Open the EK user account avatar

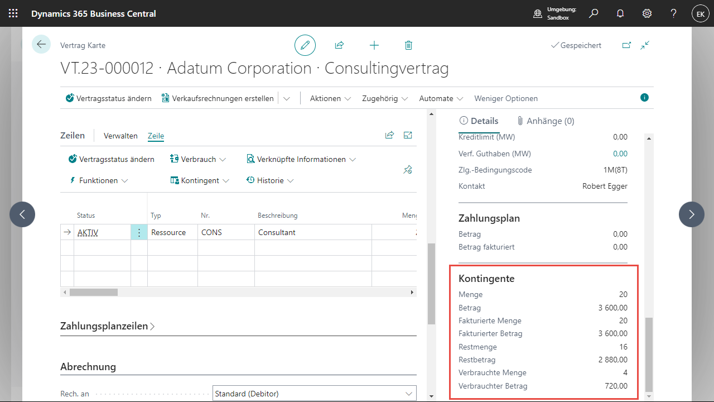click(700, 14)
